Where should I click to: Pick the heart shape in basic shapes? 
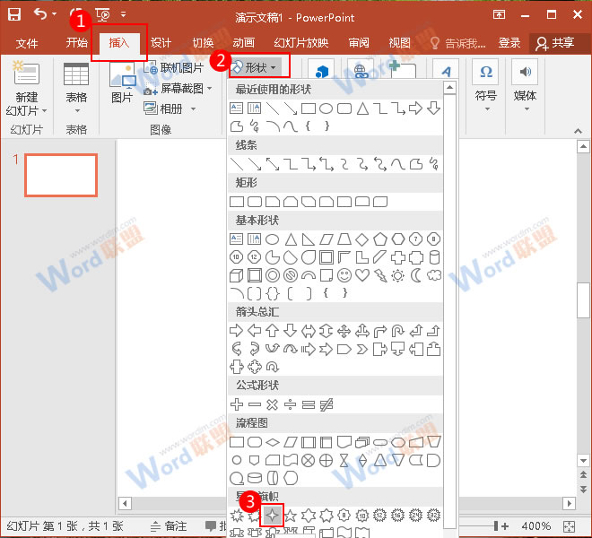362,275
